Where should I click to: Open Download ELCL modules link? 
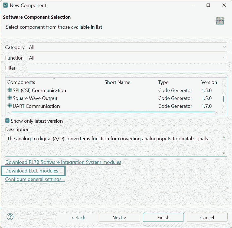point(32,171)
